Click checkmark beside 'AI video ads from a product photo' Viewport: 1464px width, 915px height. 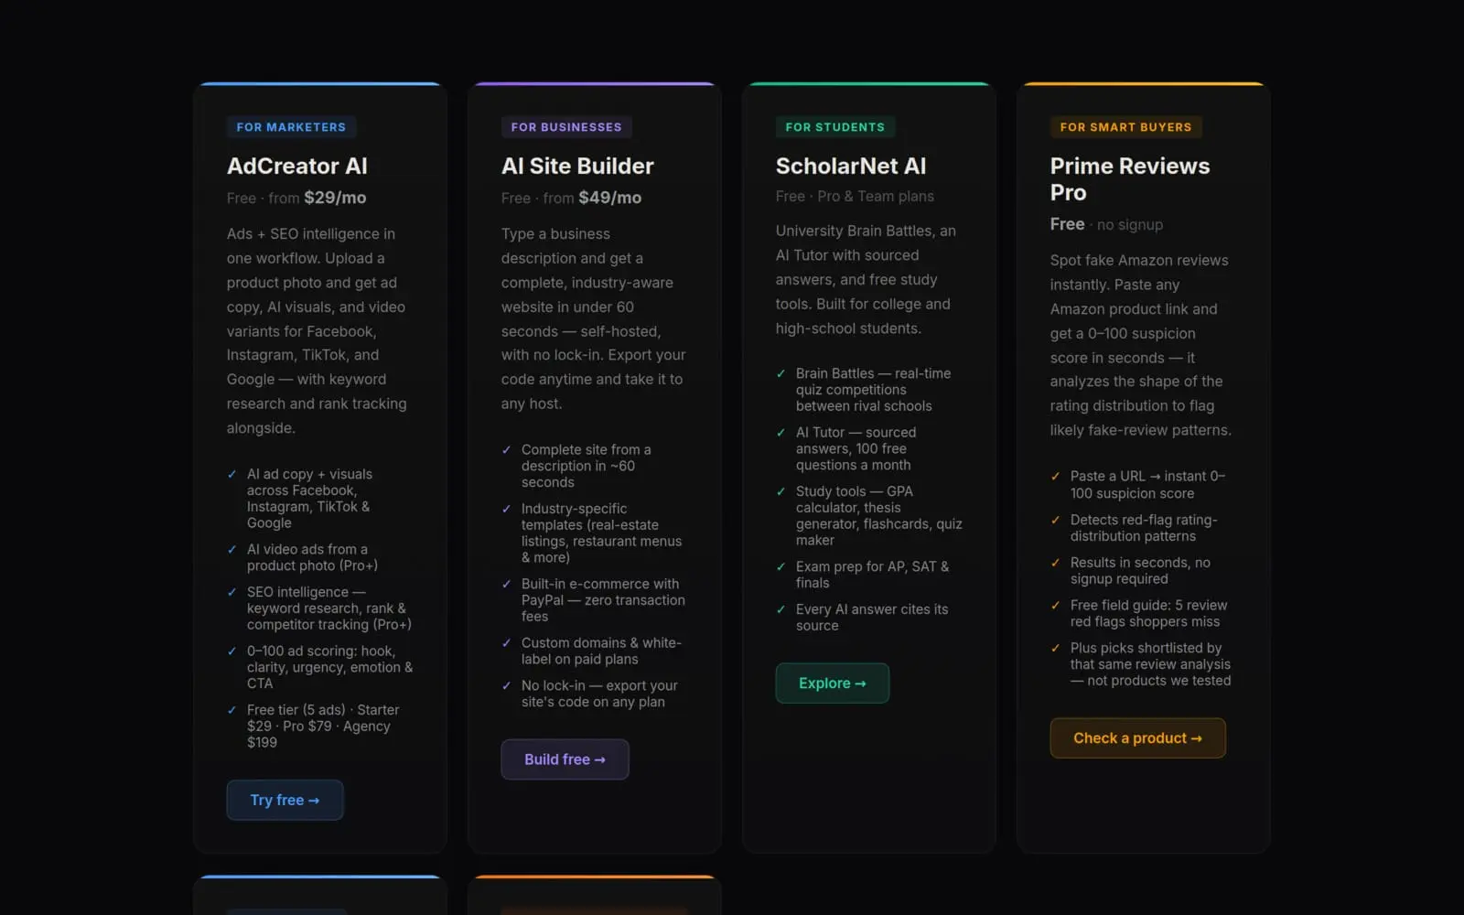click(x=232, y=549)
